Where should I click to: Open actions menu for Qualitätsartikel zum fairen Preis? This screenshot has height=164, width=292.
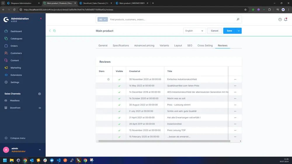[x=235, y=86]
